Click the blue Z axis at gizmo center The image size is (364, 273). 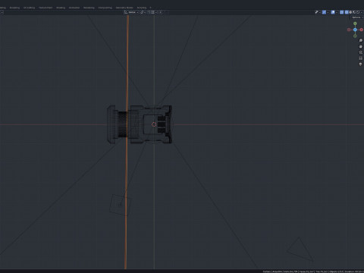click(355, 30)
